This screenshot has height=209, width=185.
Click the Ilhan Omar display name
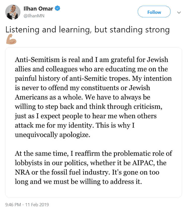coord(38,9)
